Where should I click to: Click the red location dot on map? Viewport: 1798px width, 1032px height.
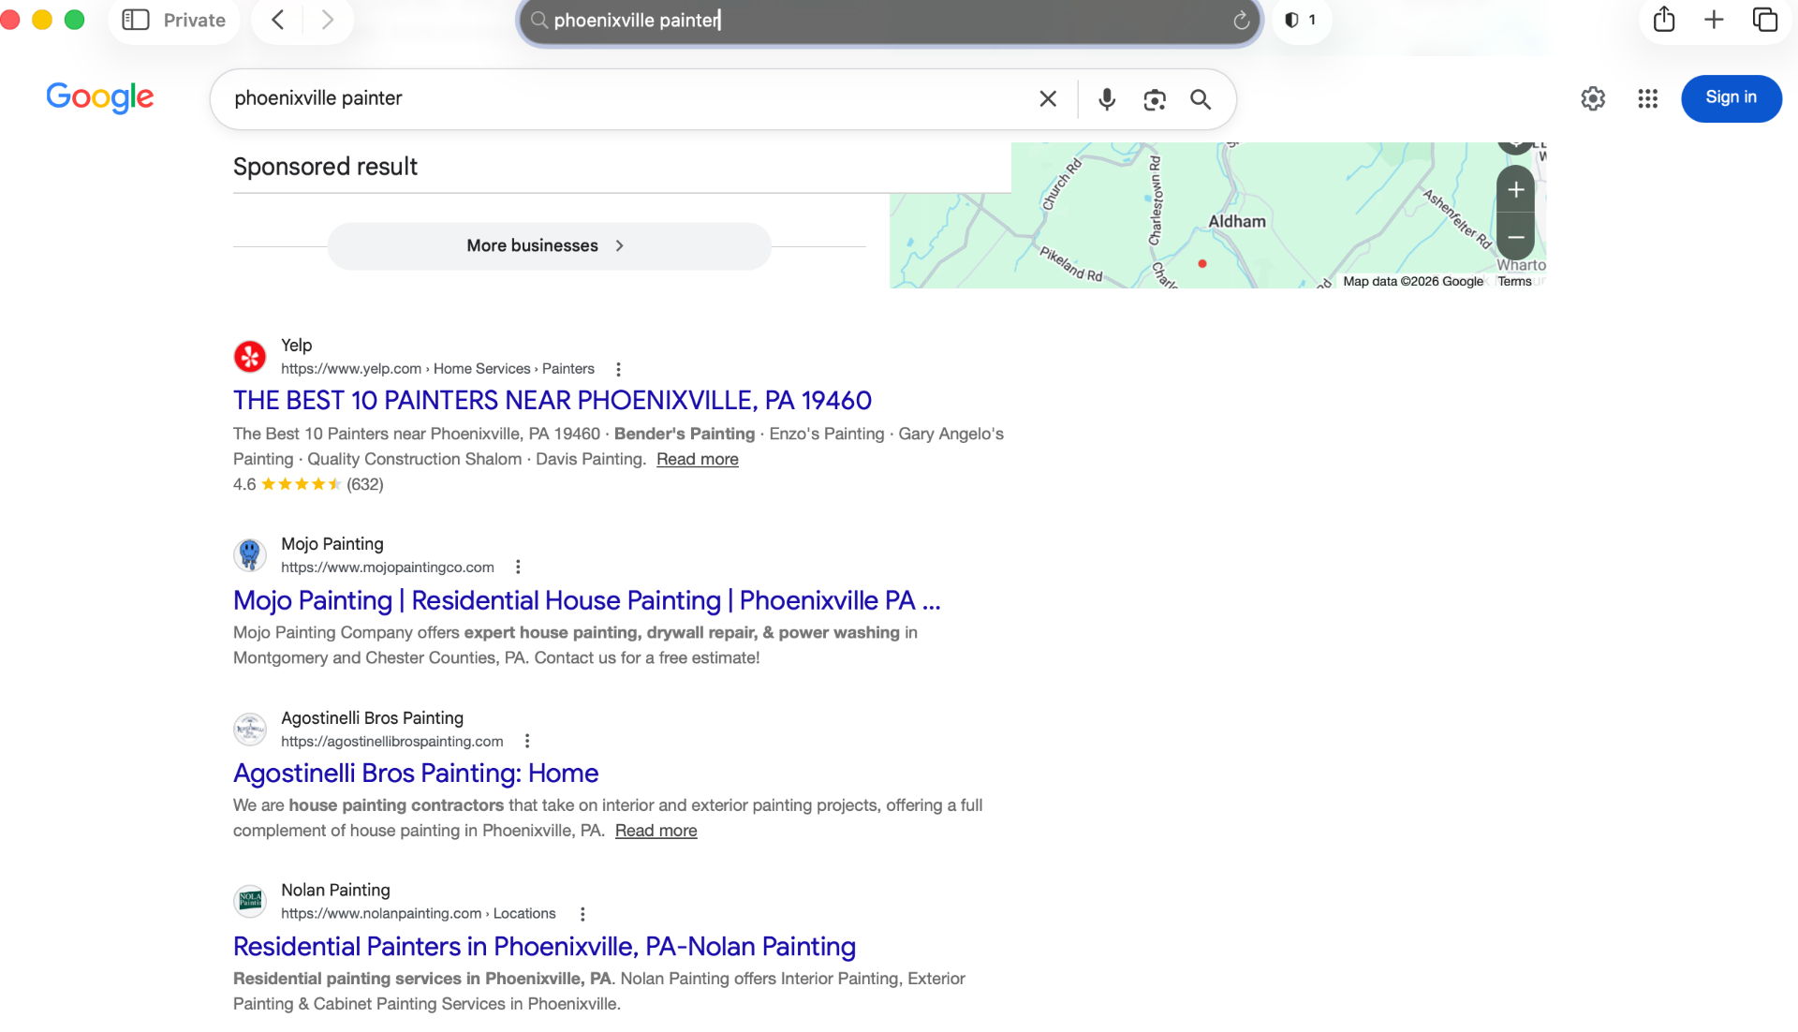(1202, 263)
